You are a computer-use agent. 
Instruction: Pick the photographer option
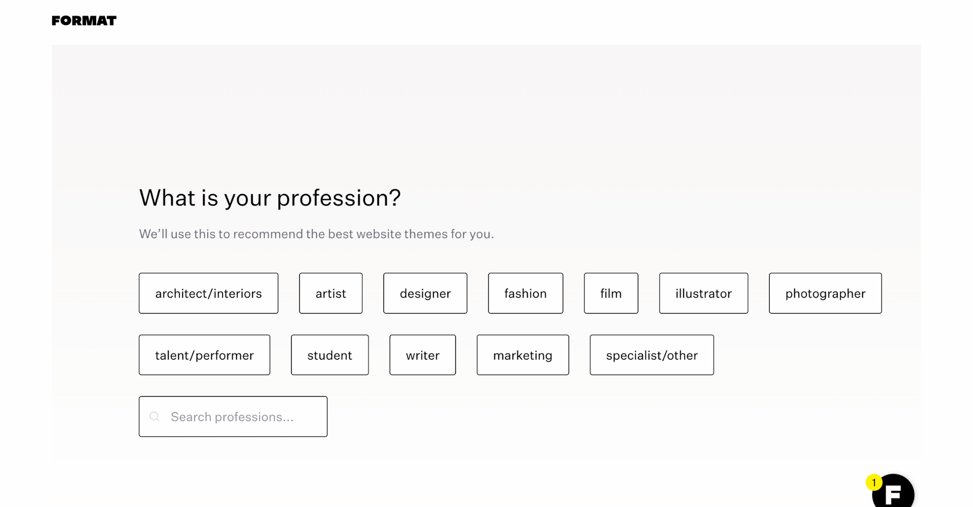pos(825,294)
